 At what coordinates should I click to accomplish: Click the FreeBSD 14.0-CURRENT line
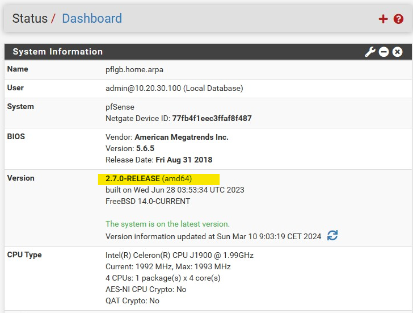[x=147, y=201]
